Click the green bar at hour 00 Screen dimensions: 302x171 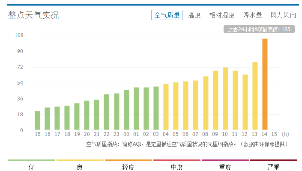point(126,110)
